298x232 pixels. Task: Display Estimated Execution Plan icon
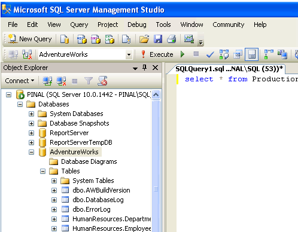(224, 54)
